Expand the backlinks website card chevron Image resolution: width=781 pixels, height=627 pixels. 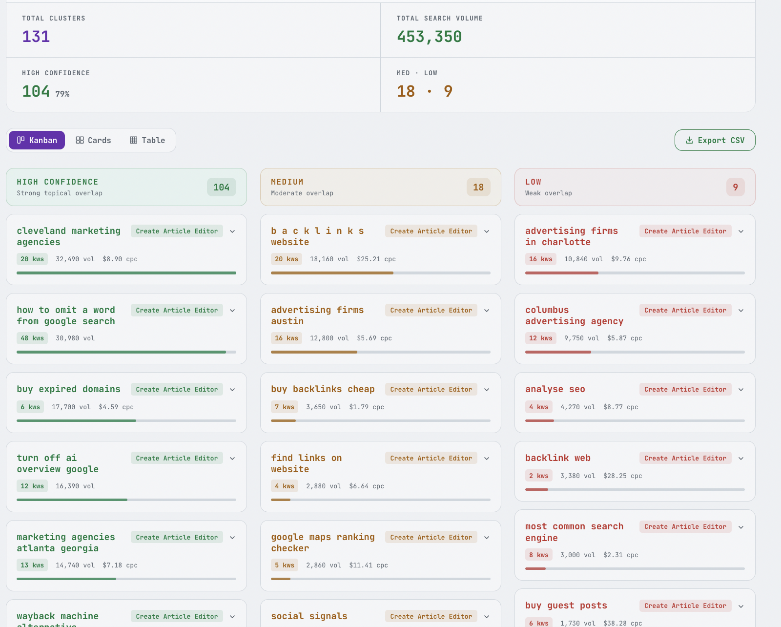click(487, 231)
